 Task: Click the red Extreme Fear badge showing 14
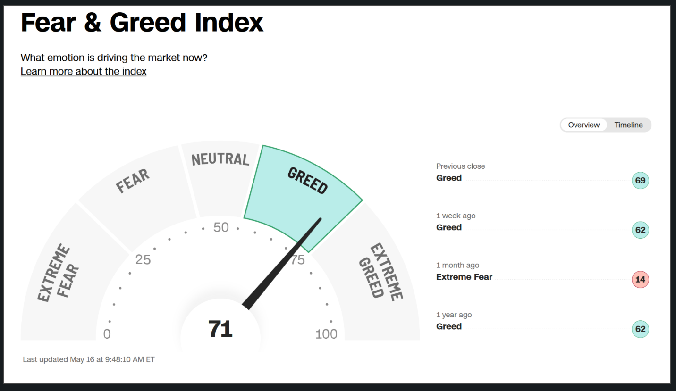[640, 279]
